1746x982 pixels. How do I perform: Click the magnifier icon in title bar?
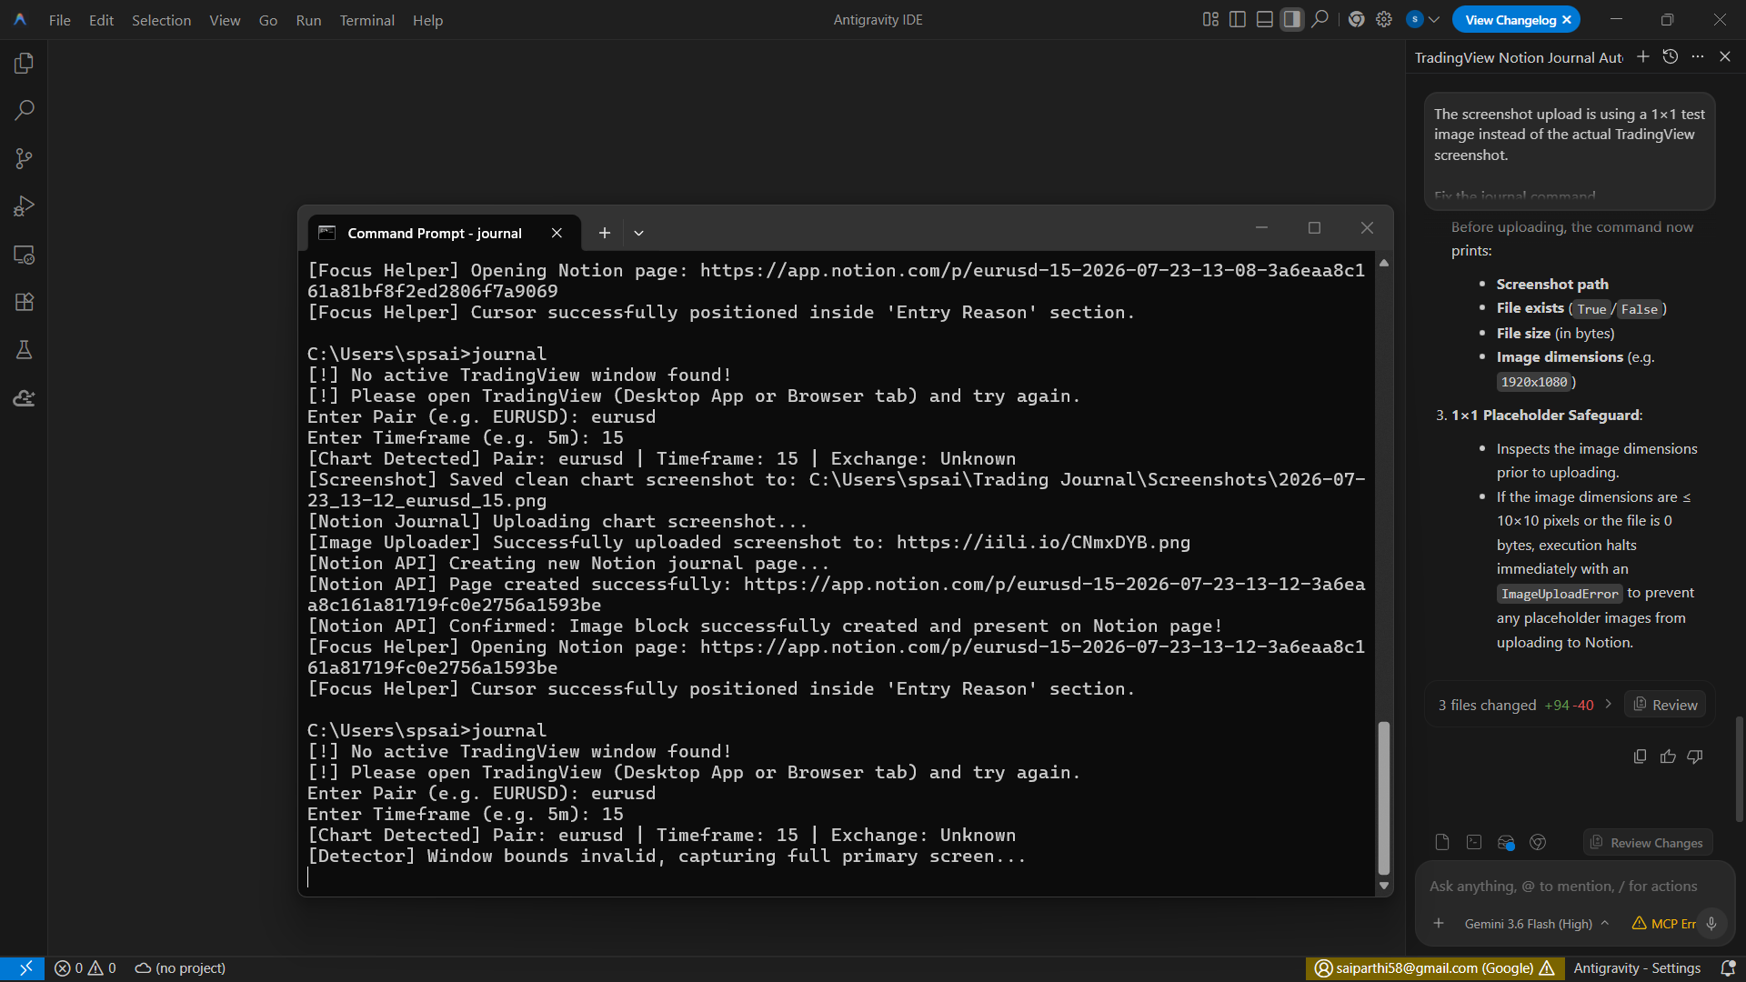[1320, 19]
